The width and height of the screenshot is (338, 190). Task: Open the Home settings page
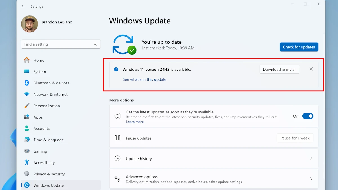click(x=39, y=60)
